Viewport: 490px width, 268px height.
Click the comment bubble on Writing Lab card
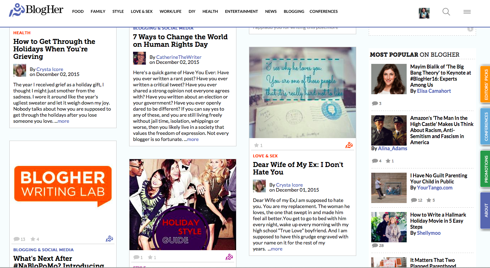16,239
